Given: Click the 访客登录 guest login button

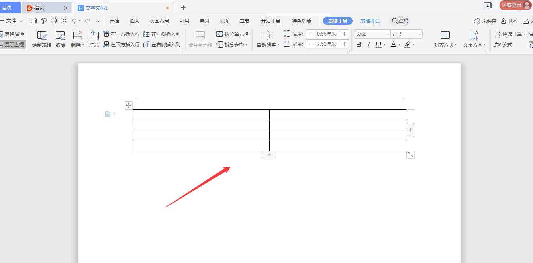Looking at the screenshot, I should (x=516, y=5).
